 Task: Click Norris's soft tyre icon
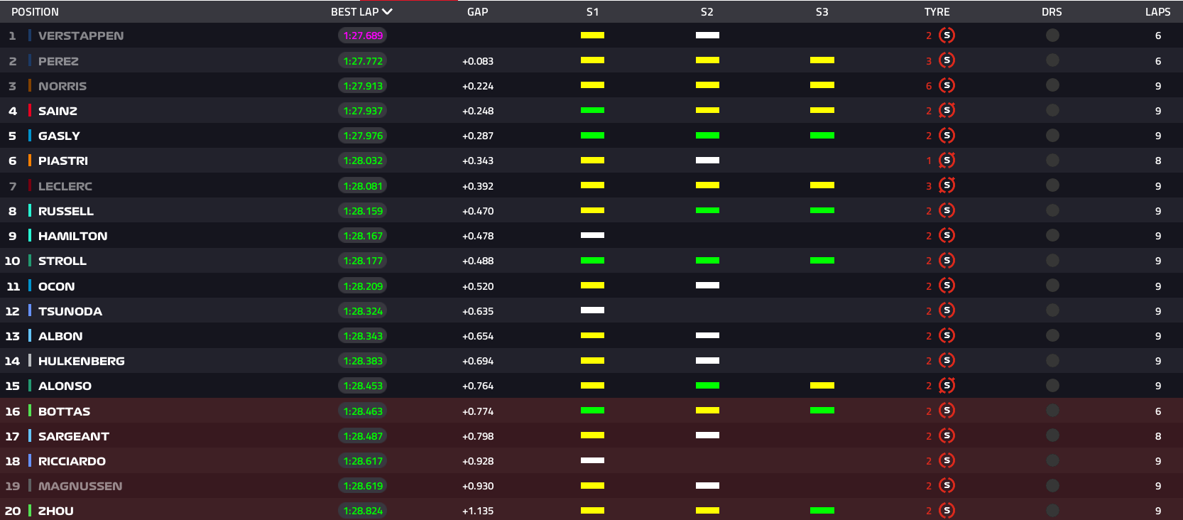click(947, 86)
